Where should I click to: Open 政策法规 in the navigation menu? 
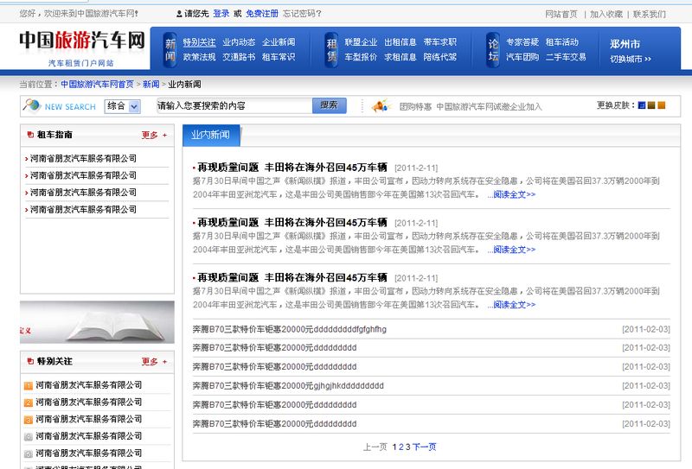click(200, 57)
